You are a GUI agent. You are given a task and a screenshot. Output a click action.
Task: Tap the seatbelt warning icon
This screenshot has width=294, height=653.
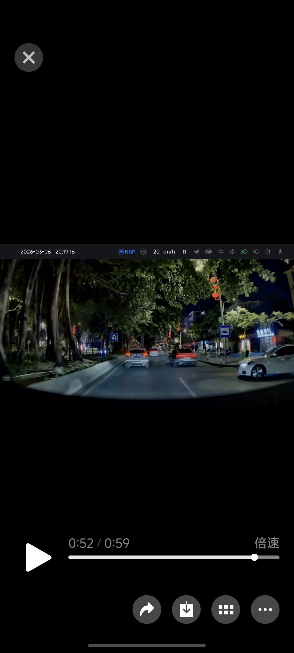point(280,252)
